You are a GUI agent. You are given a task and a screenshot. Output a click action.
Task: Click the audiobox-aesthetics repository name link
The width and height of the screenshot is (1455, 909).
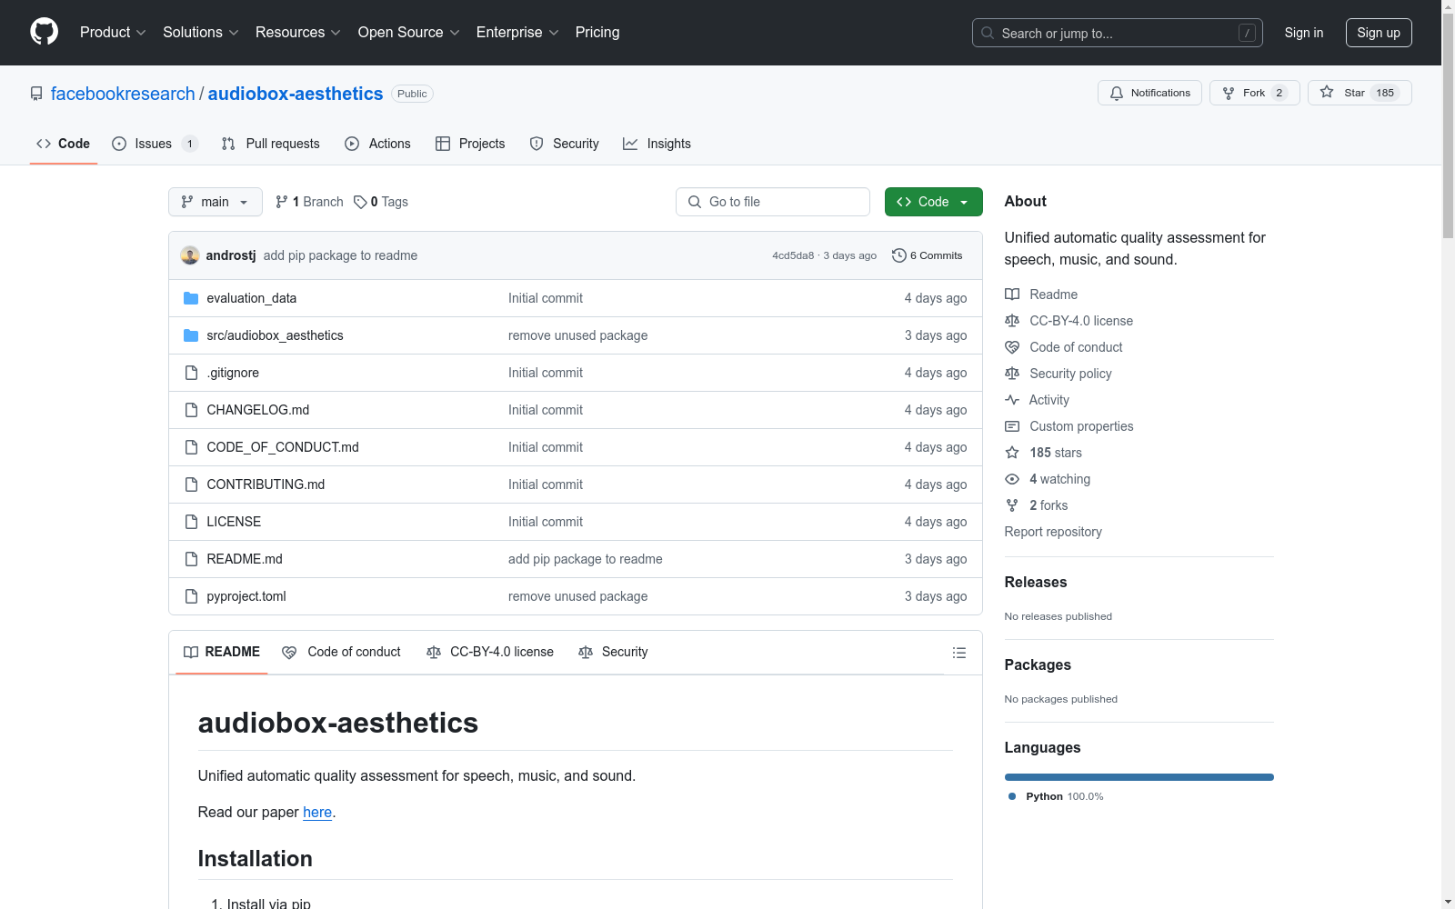[x=296, y=94]
